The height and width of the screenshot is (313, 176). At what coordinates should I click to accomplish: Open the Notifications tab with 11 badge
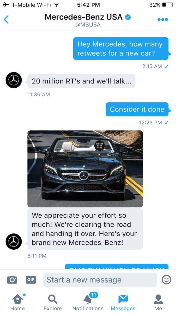pos(88,302)
